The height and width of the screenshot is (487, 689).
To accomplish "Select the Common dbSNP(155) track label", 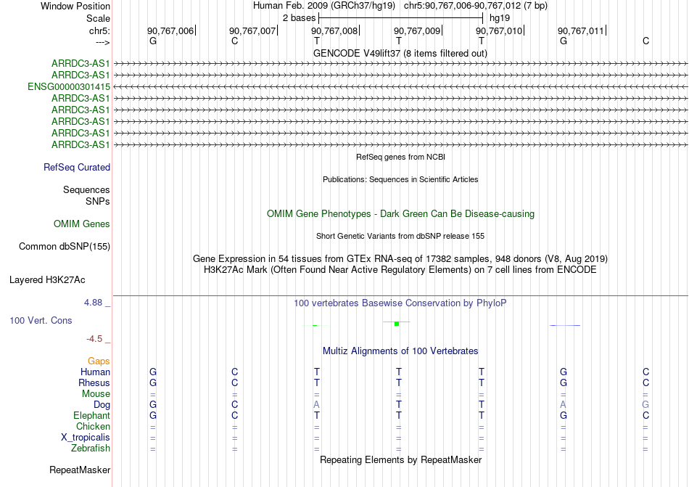I will pos(65,247).
